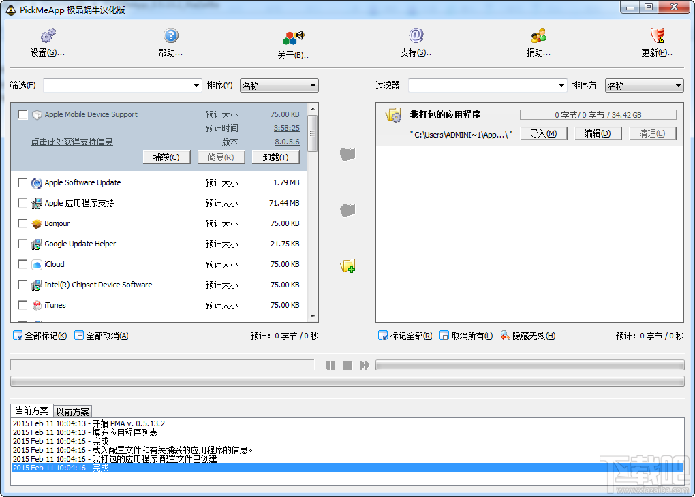The width and height of the screenshot is (695, 497).
Task: Click the 编辑(D) edit button
Action: pos(598,133)
